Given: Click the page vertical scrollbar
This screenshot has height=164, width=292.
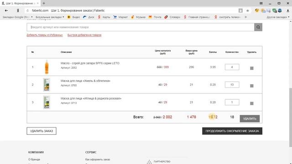Looking at the screenshot, I should pyautogui.click(x=290, y=117).
